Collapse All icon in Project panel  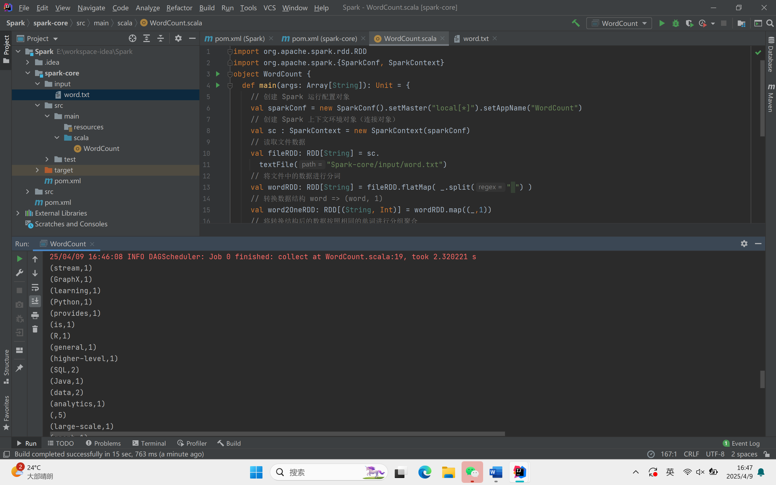point(161,39)
